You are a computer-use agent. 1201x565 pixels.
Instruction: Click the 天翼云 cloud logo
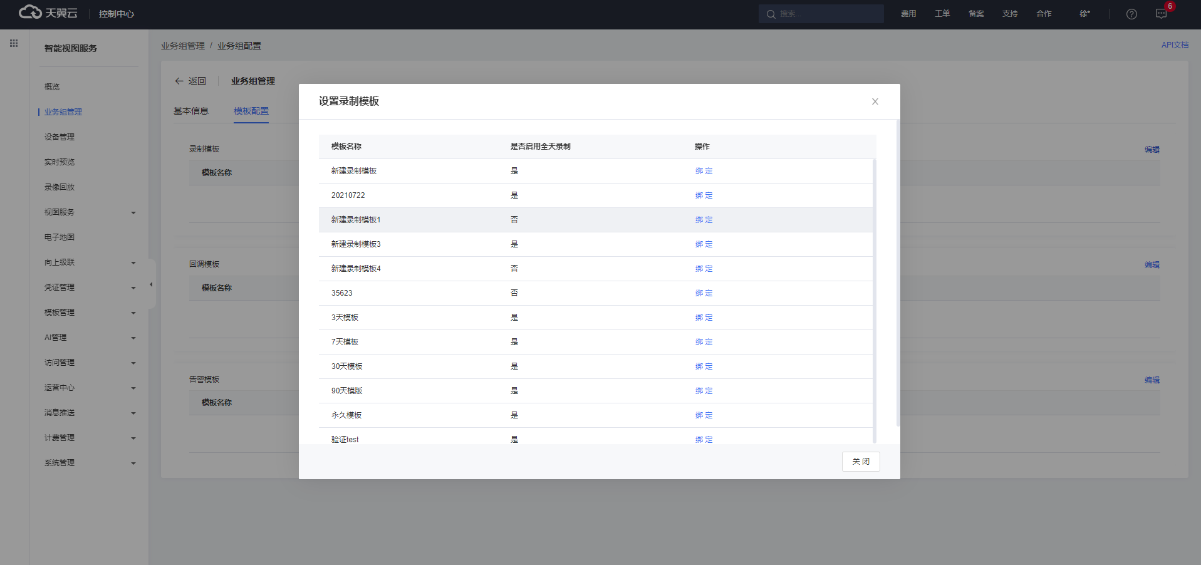tap(48, 13)
